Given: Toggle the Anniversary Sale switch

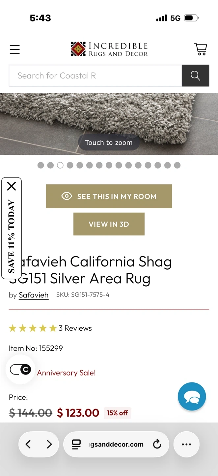Looking at the screenshot, I should coord(20,370).
